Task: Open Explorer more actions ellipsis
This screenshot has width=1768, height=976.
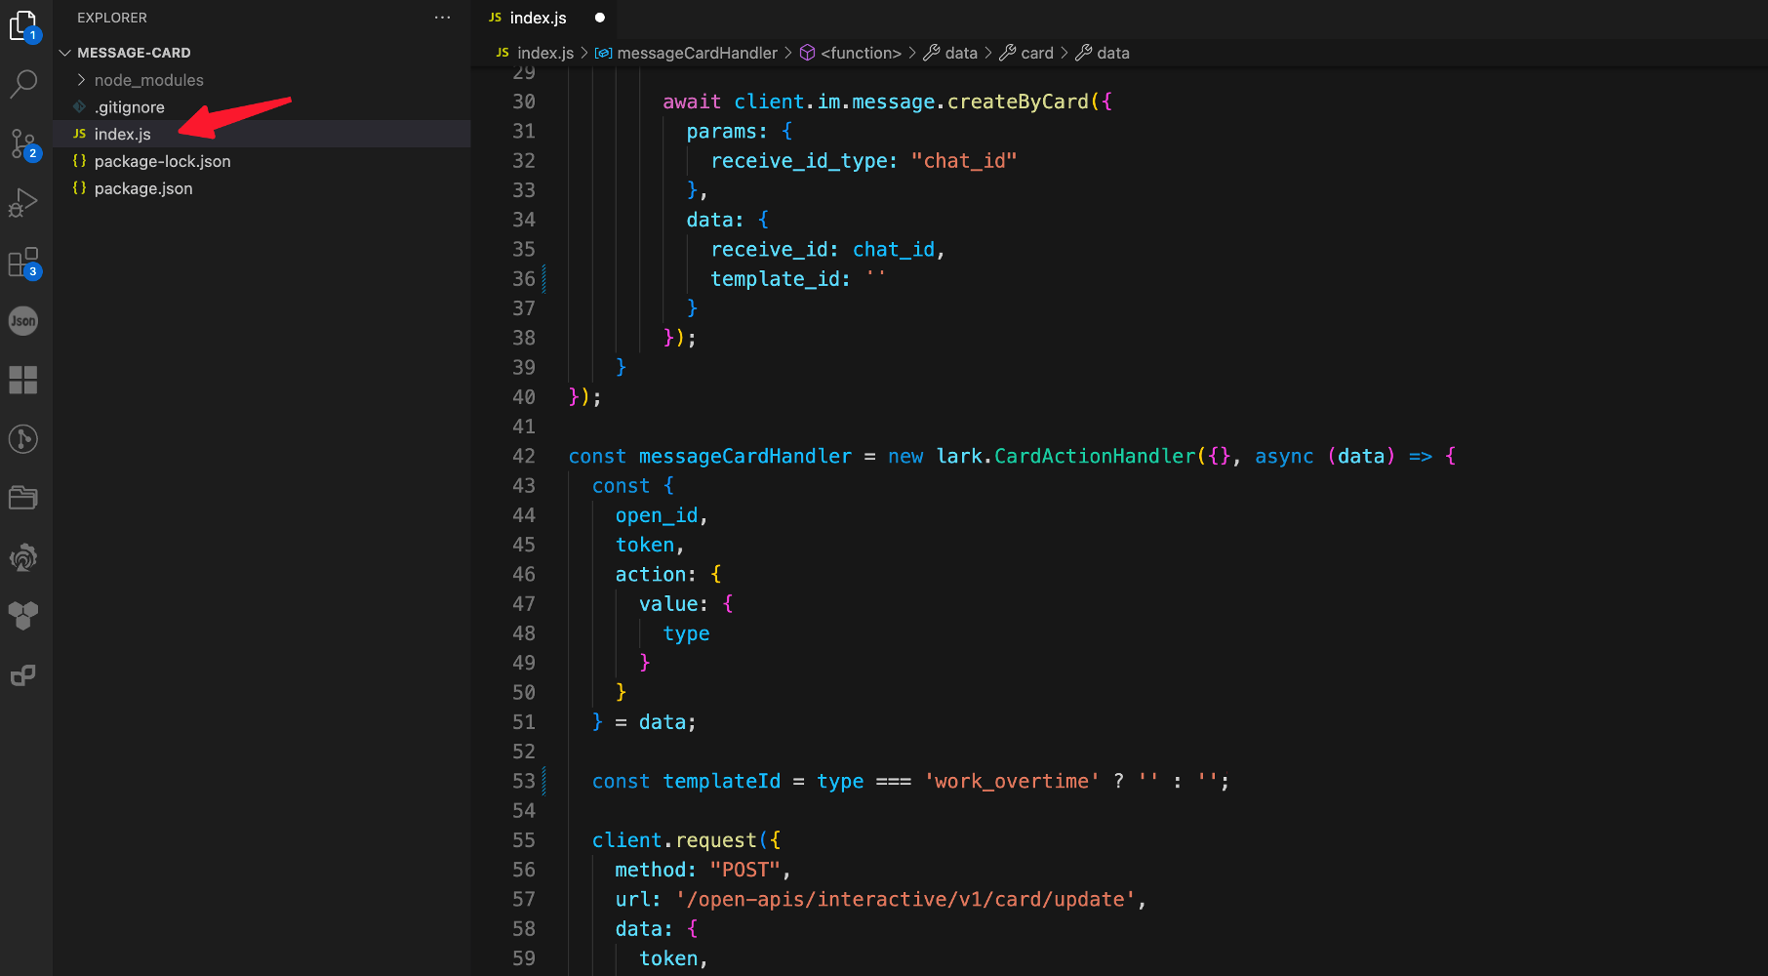Action: (x=442, y=18)
